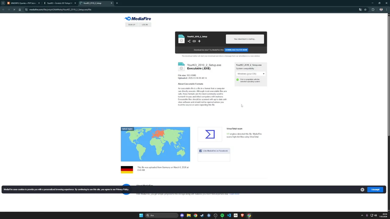
Task: Open File Explorer from the taskbar
Action: coord(189,215)
